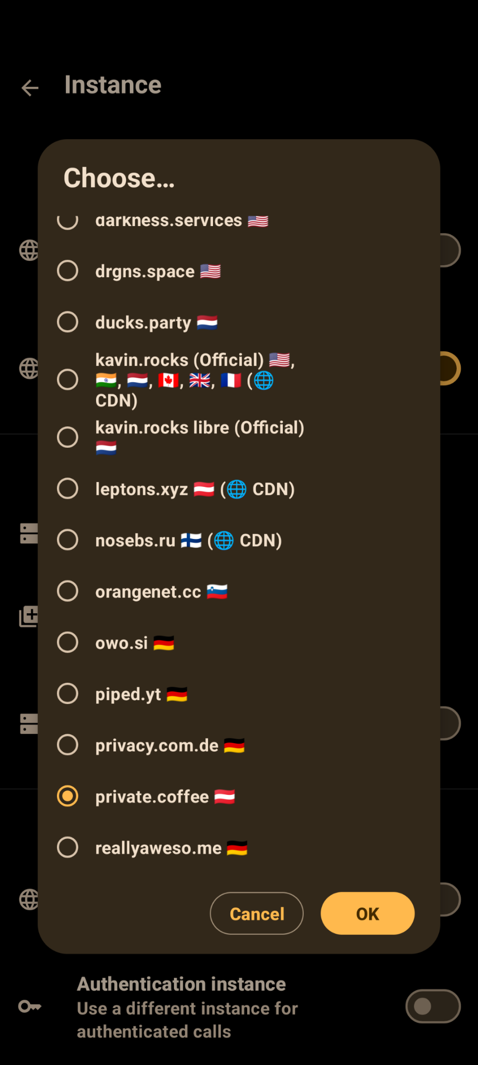Pick kavin.rocks libre (Official) option
This screenshot has height=1065, width=478.
click(x=68, y=437)
